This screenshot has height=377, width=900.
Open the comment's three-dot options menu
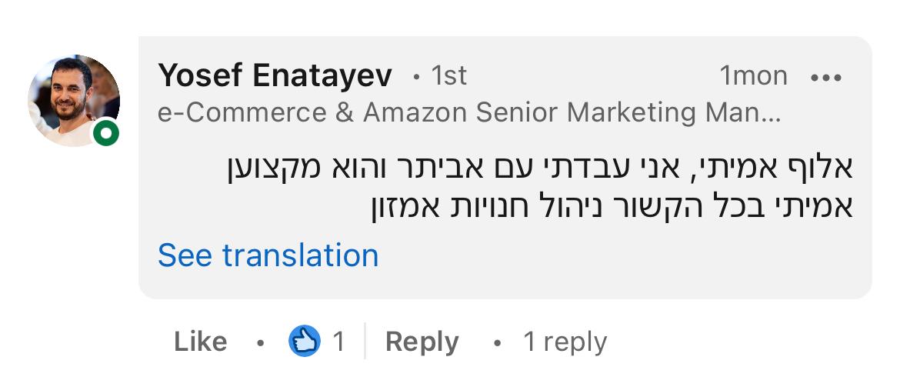[x=826, y=77]
